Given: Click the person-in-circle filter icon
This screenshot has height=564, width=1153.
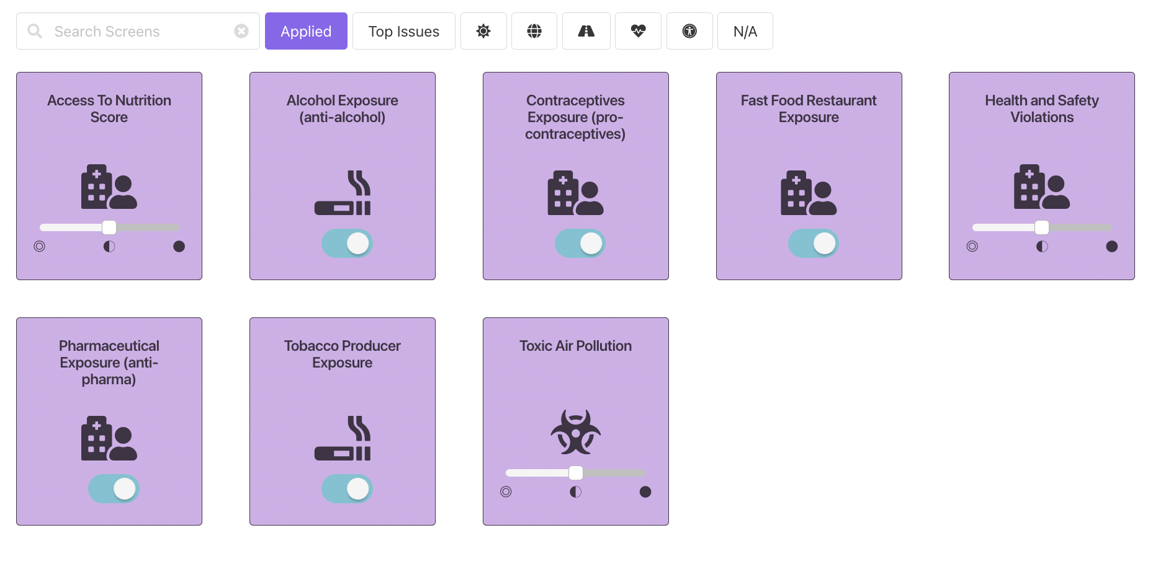Looking at the screenshot, I should [689, 31].
